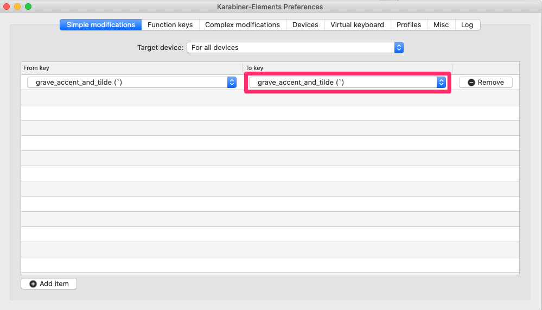Select the Virtual keyboard tab
Screen dimensions: 542x310
click(357, 25)
